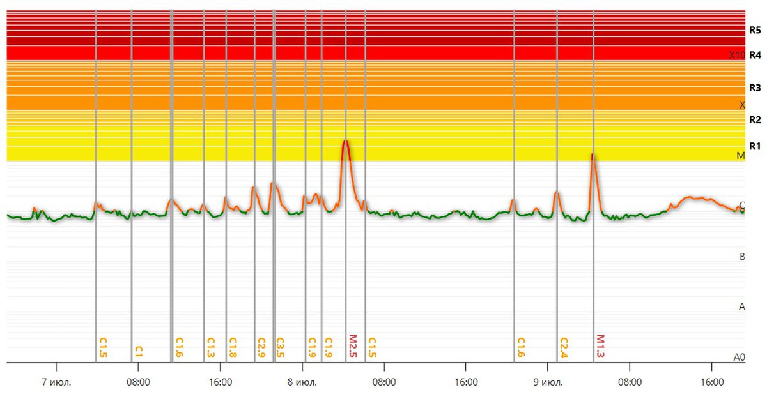Click the 9 июл. date label
Viewport: 767px width, 399px height.
point(547,382)
